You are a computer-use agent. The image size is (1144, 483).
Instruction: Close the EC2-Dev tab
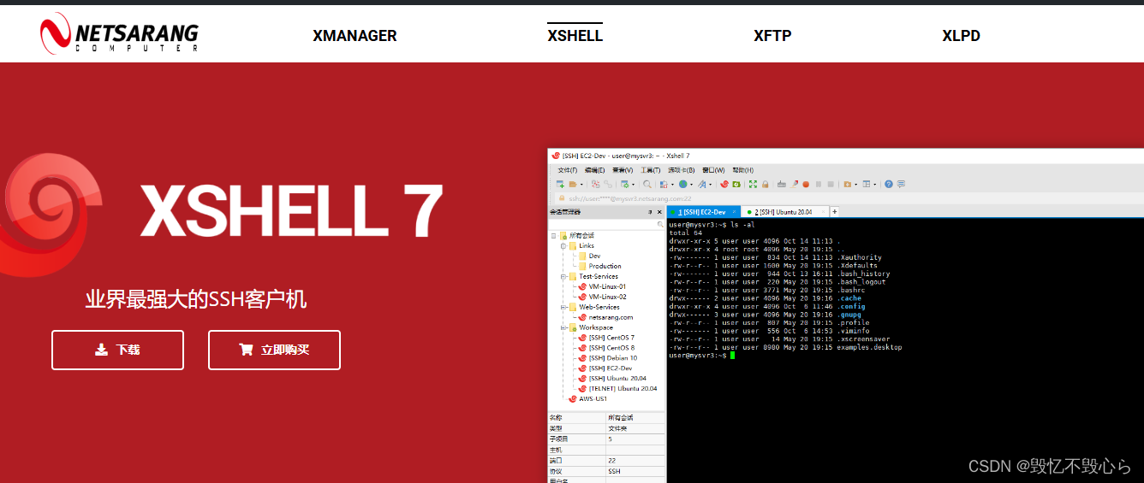(x=734, y=212)
